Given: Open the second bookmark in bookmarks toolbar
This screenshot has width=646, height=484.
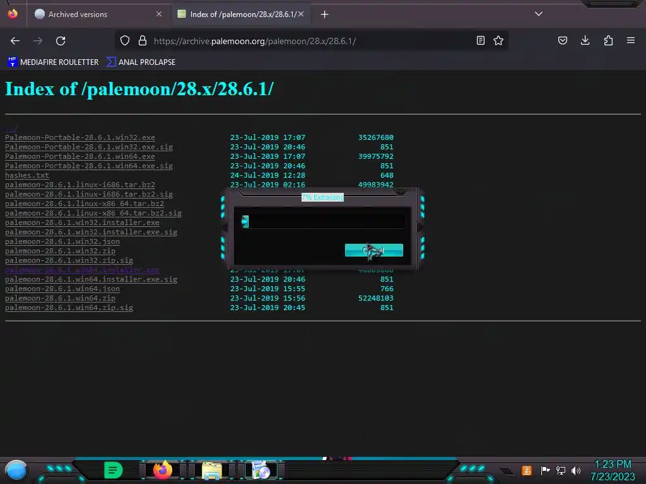Looking at the screenshot, I should pyautogui.click(x=141, y=62).
